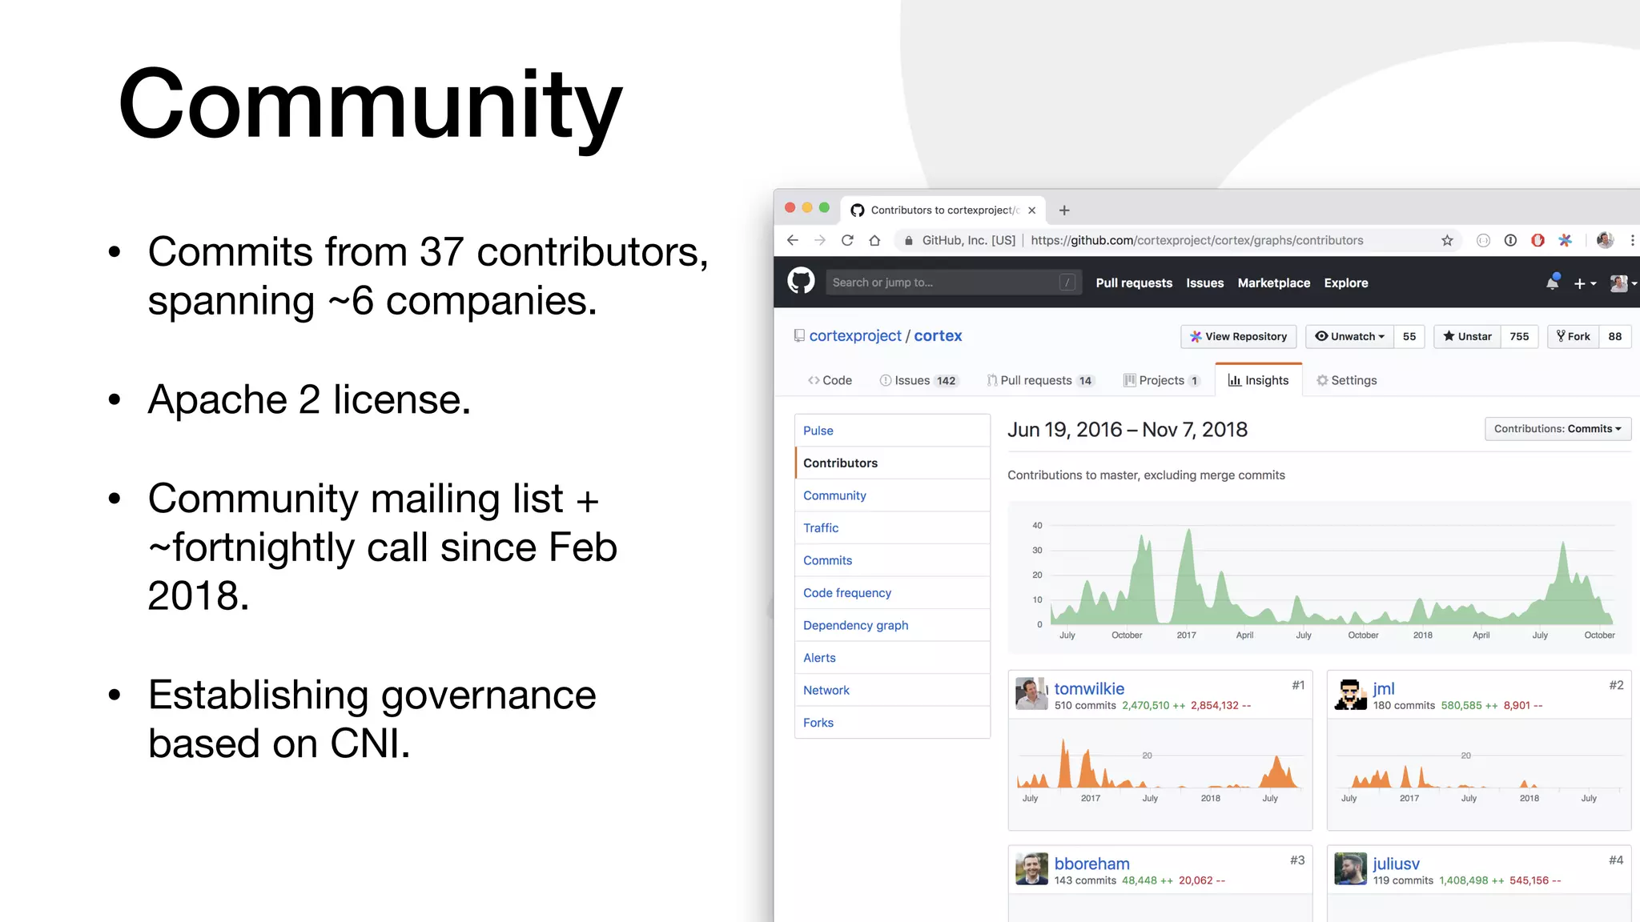Click the Unstar button
The width and height of the screenshot is (1640, 922).
(x=1467, y=336)
